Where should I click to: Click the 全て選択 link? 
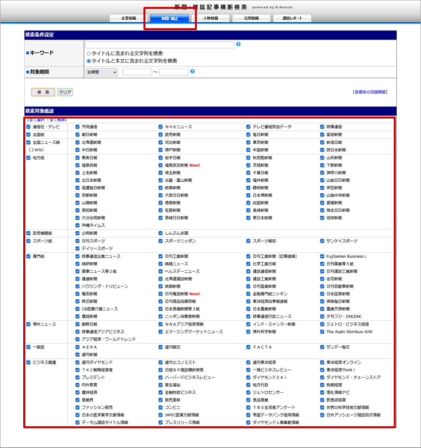(36, 120)
